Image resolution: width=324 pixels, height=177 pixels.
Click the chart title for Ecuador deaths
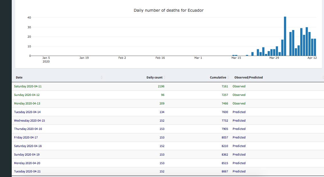(x=169, y=10)
